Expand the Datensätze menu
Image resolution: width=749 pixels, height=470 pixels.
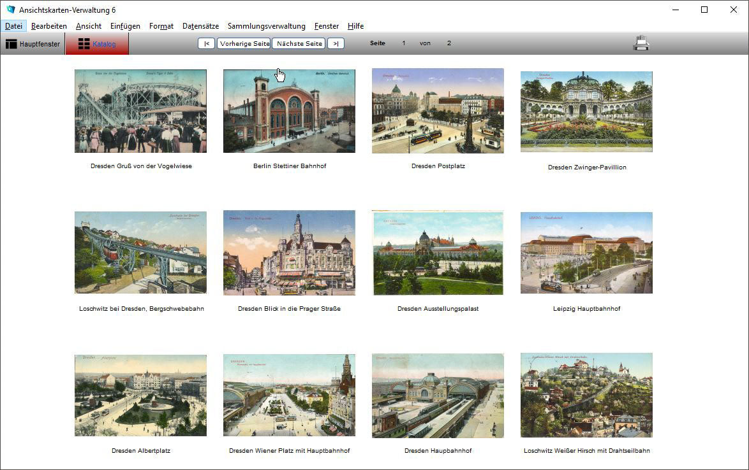coord(200,26)
